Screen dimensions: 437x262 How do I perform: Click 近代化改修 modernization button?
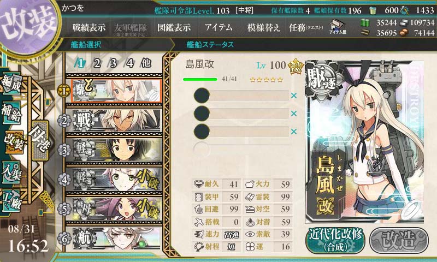pos(335,240)
